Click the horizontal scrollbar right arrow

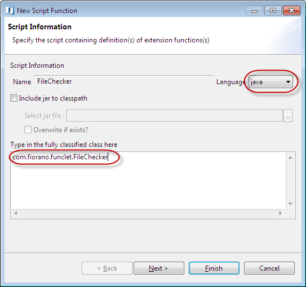(x=281, y=213)
